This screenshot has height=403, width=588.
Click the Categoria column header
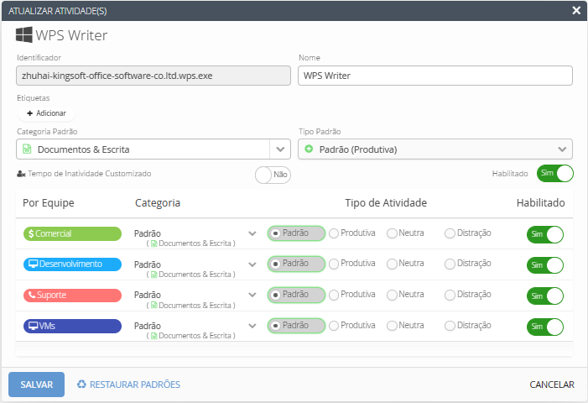158,202
